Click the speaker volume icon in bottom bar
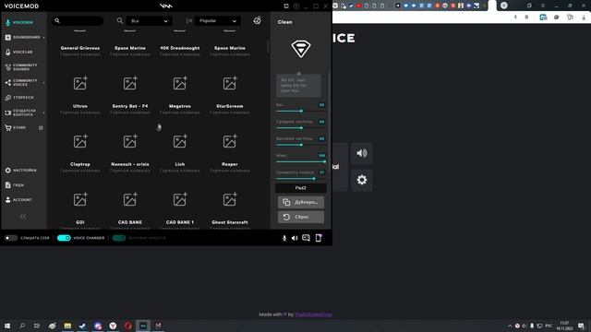Viewport: 591px width, 332px height. coord(295,238)
